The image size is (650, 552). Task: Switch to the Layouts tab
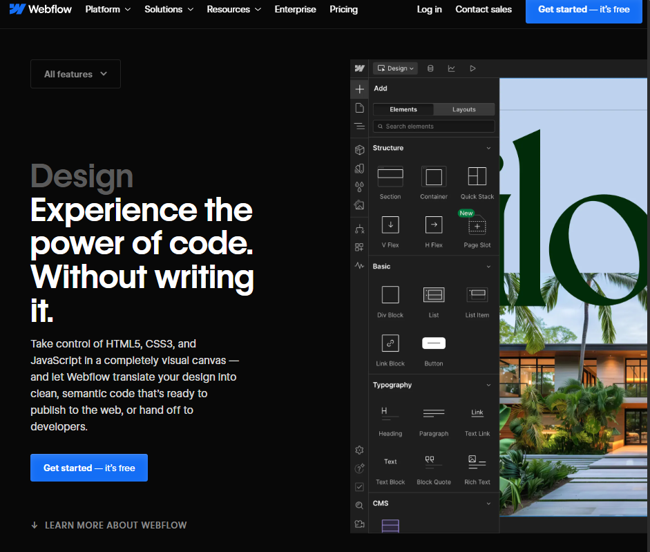pos(464,109)
